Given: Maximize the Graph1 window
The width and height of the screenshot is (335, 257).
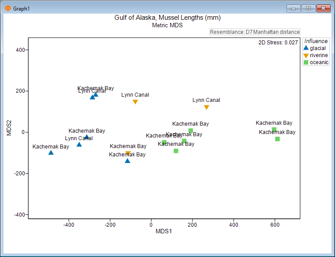Looking at the screenshot, I should click(309, 8).
